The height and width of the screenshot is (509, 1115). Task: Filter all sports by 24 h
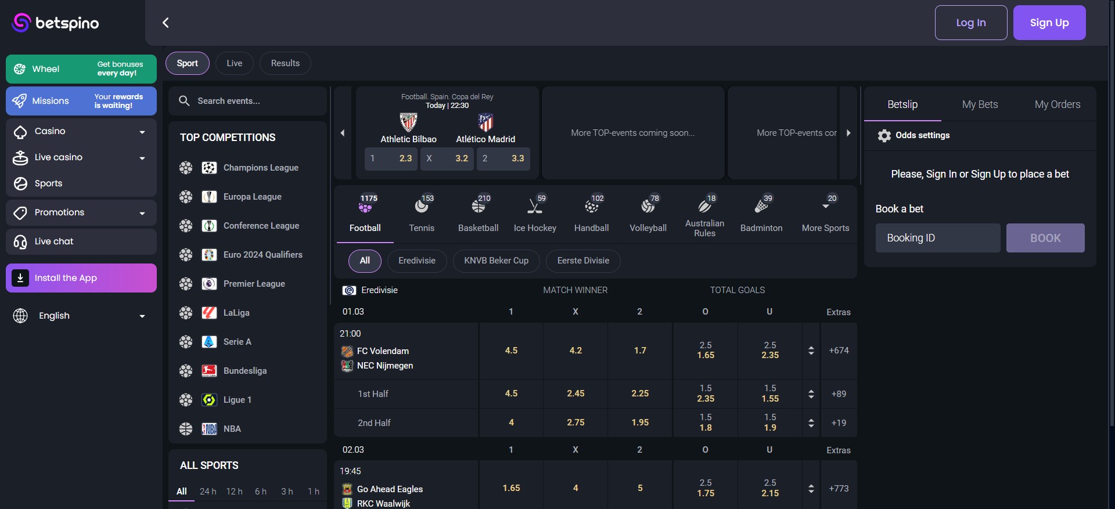(x=208, y=492)
